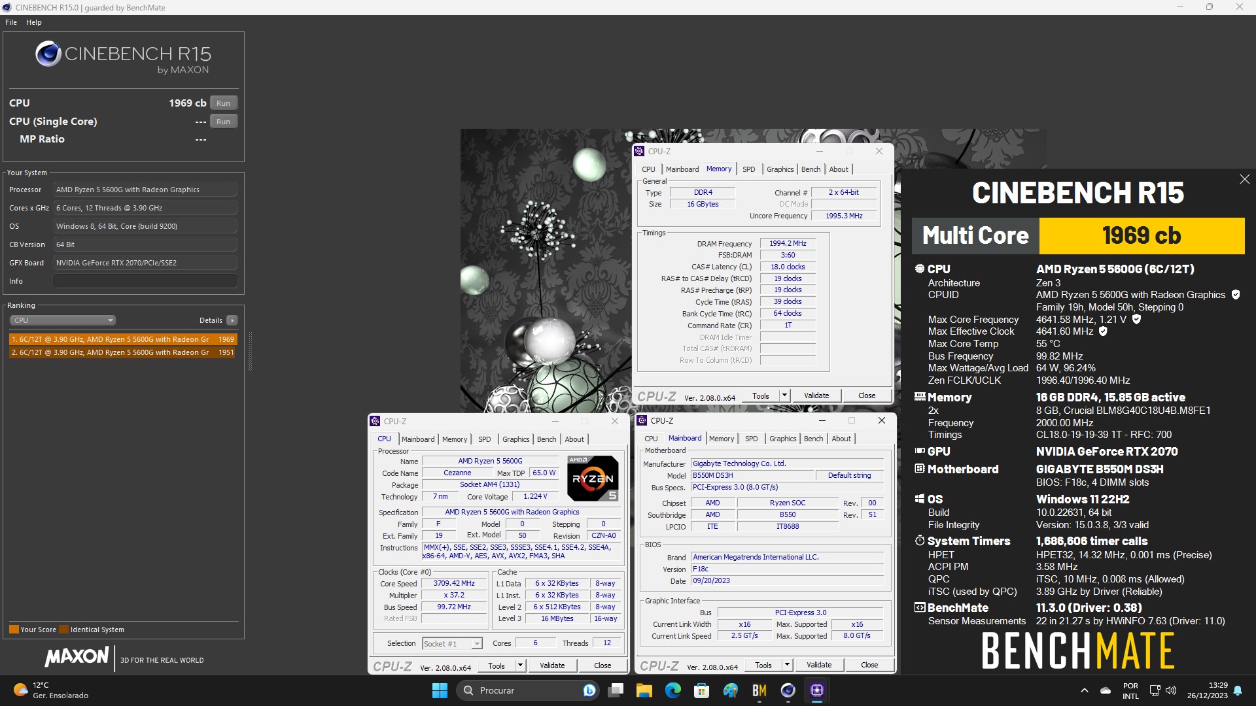Expand Tools dropdown arrow in mainboard CPU-Z window

[x=787, y=665]
